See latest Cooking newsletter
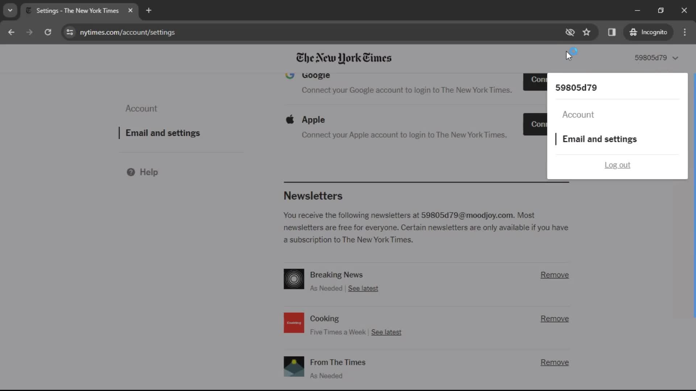696x391 pixels. [386, 332]
